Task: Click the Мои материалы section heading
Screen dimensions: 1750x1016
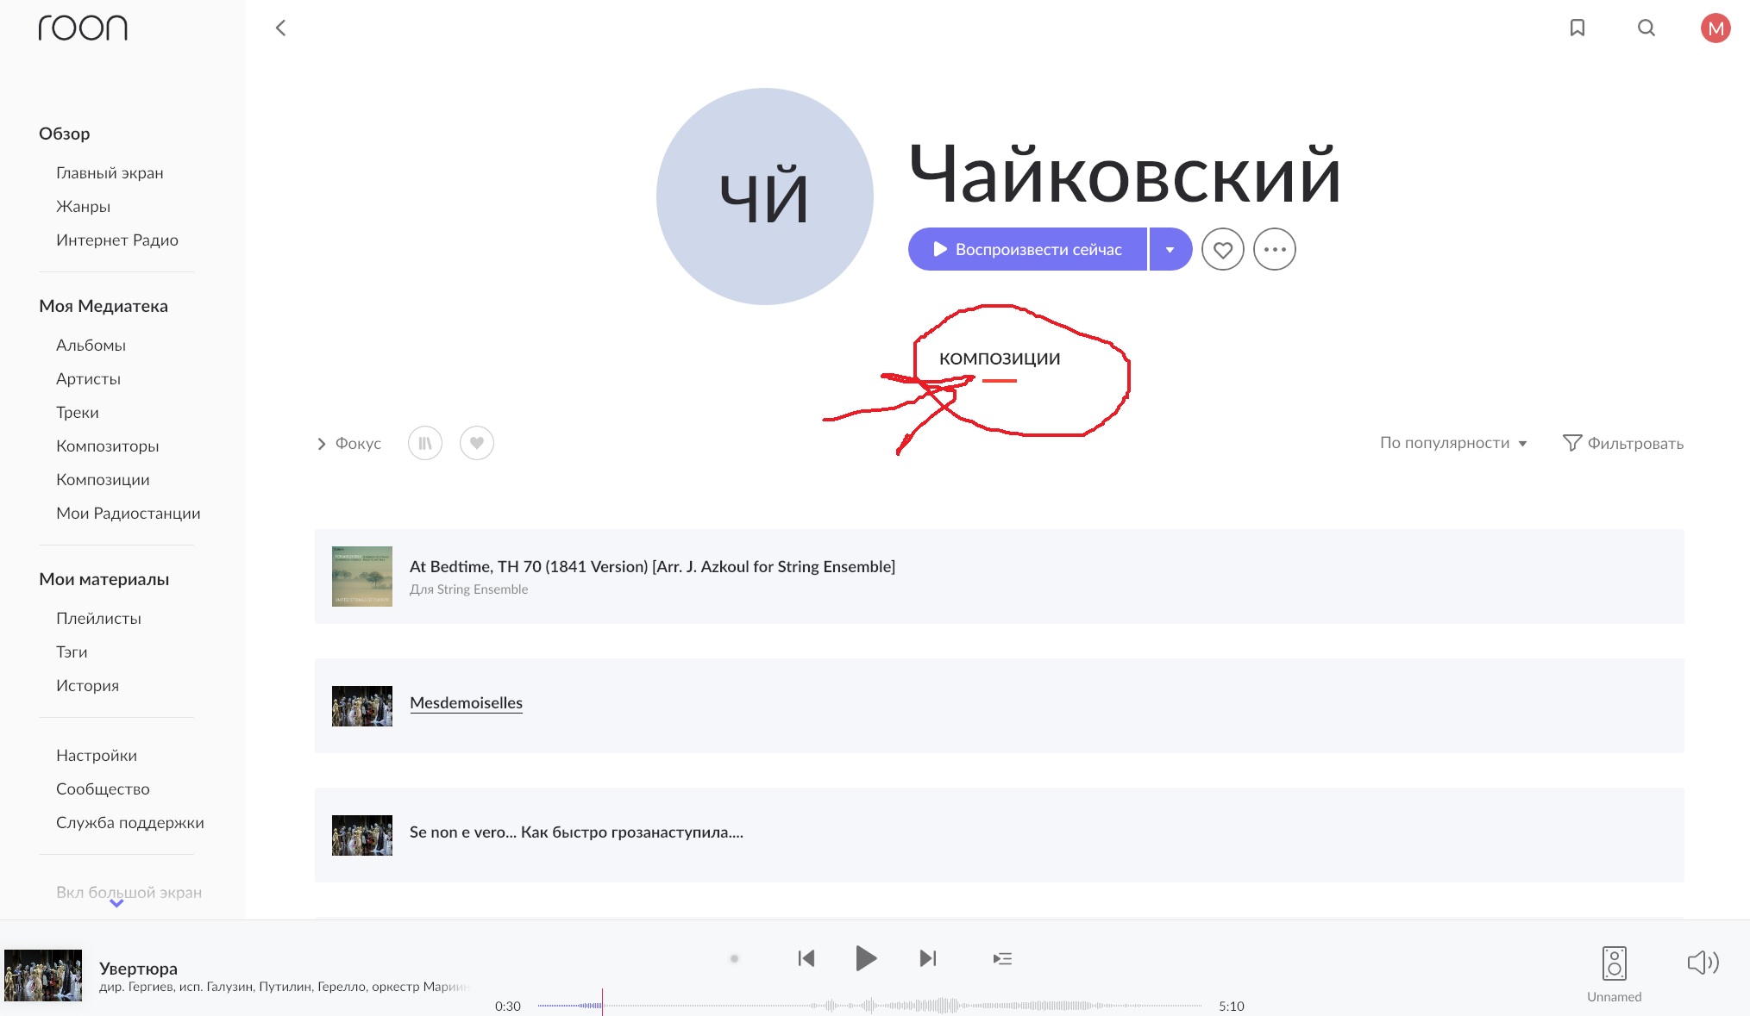Action: pos(103,578)
